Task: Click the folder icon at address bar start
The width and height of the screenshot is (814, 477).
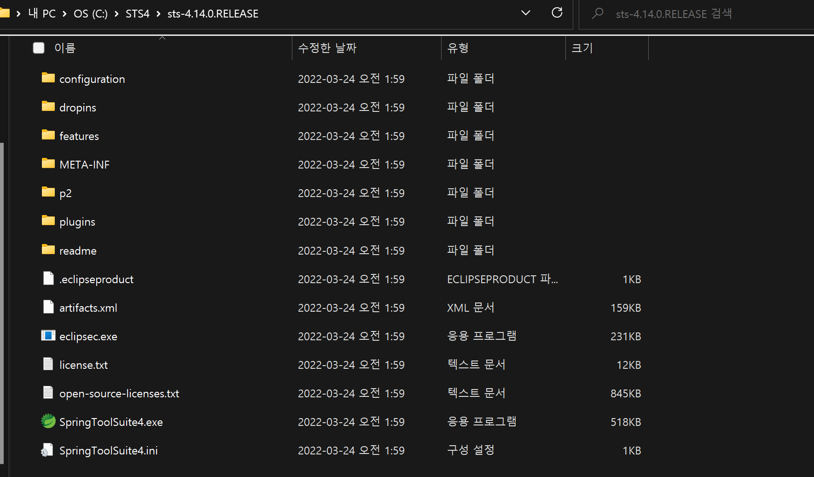Action: pyautogui.click(x=5, y=13)
